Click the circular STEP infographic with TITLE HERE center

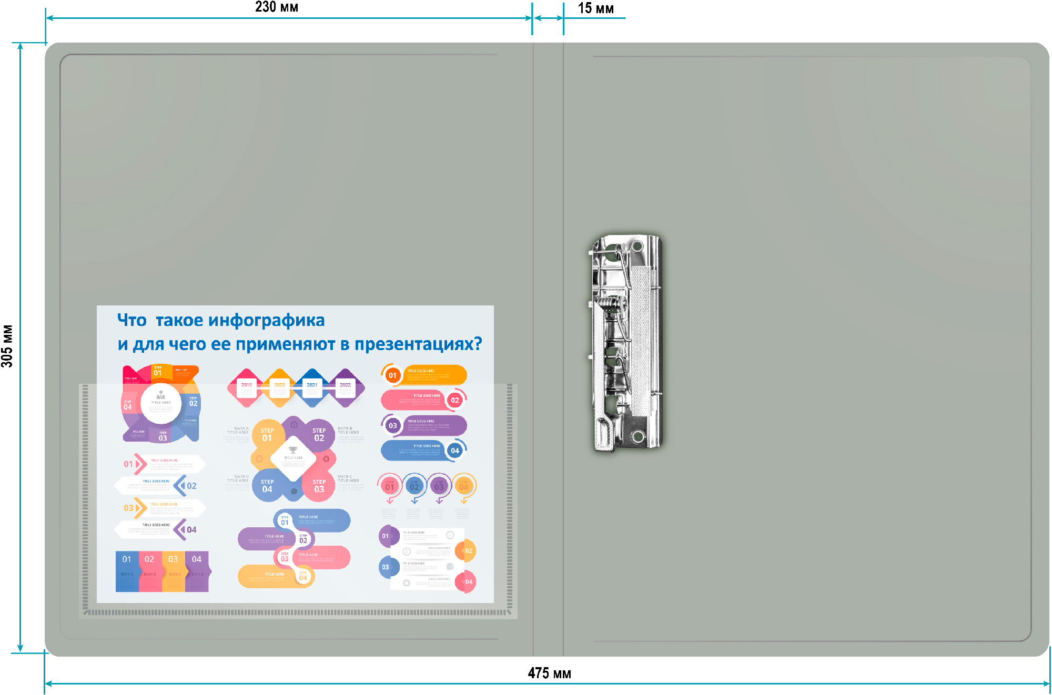[x=161, y=403]
